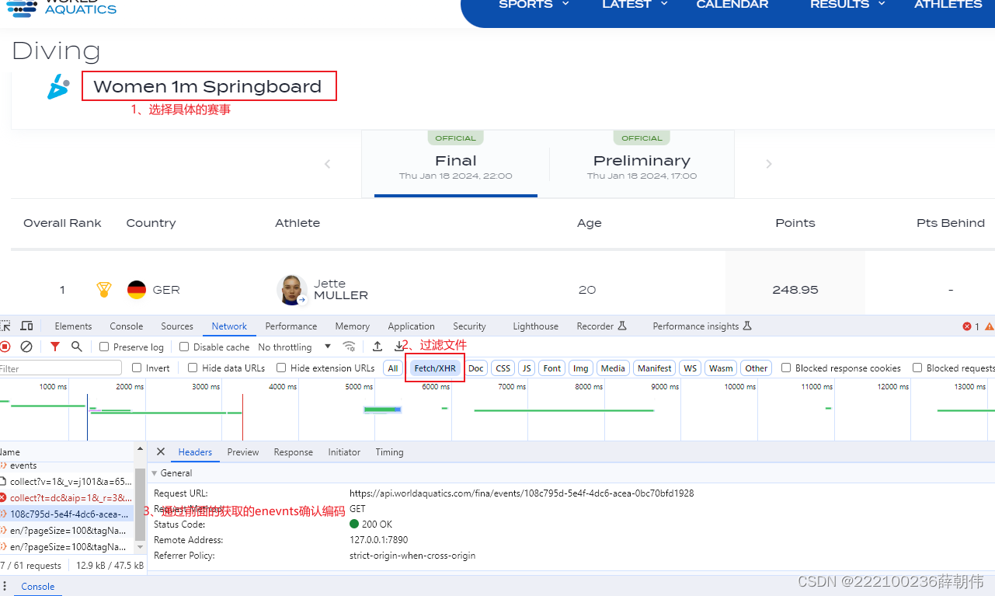Filter requests by Fetch/XHR type

pos(435,368)
